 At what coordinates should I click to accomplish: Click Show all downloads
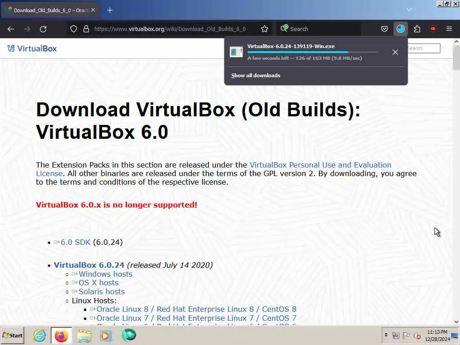click(x=256, y=75)
